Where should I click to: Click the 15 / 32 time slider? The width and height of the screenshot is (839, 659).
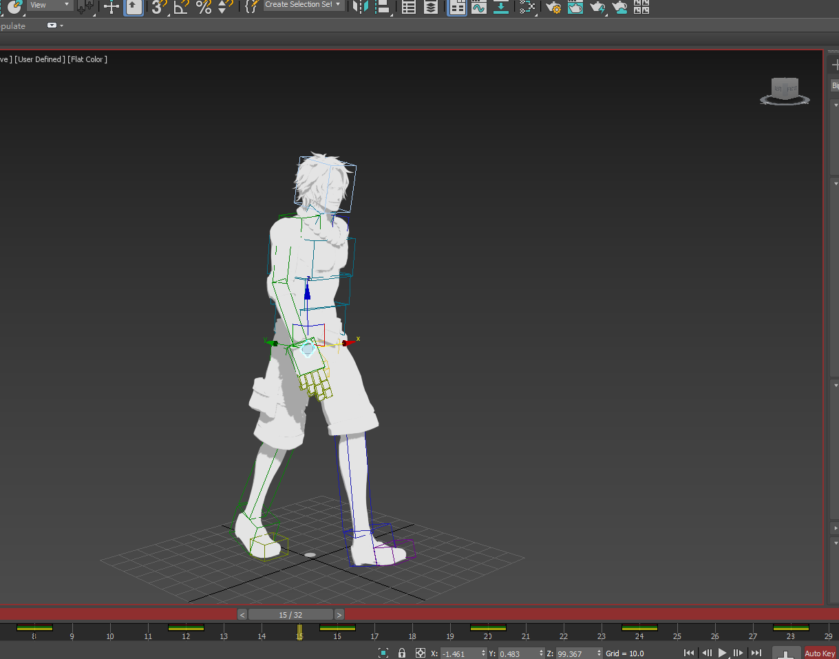pos(290,614)
